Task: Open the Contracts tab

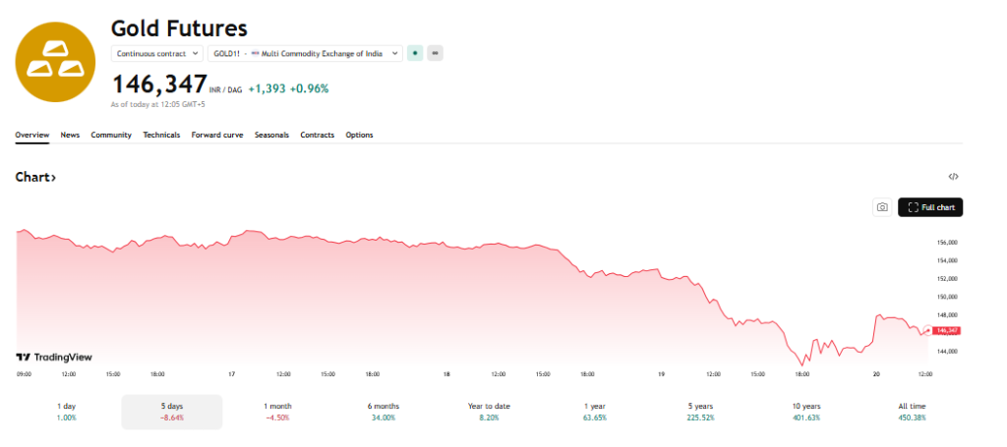Action: (318, 135)
